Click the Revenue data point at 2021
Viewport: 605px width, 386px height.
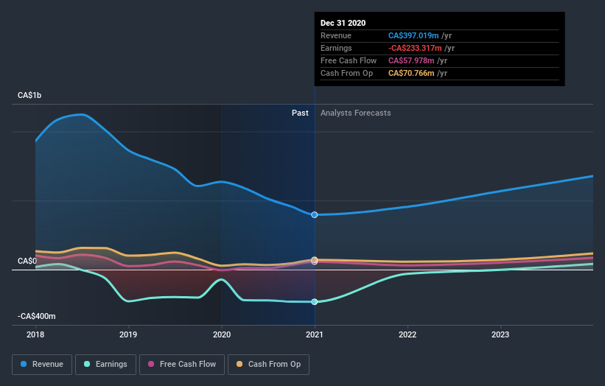[x=315, y=215]
